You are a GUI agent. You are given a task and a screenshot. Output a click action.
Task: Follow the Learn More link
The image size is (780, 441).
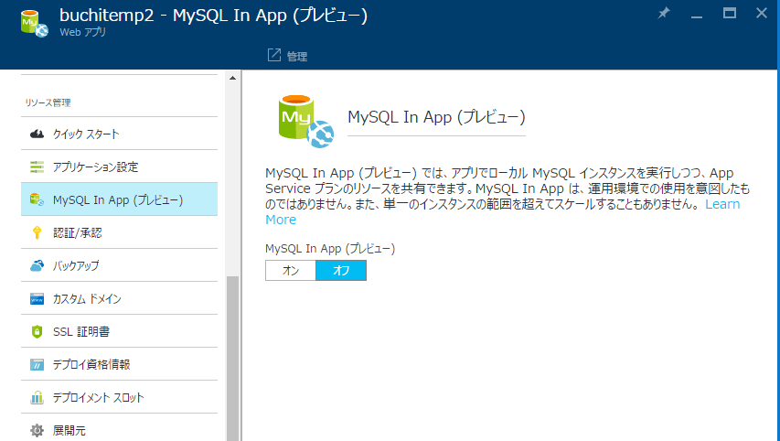pos(722,204)
